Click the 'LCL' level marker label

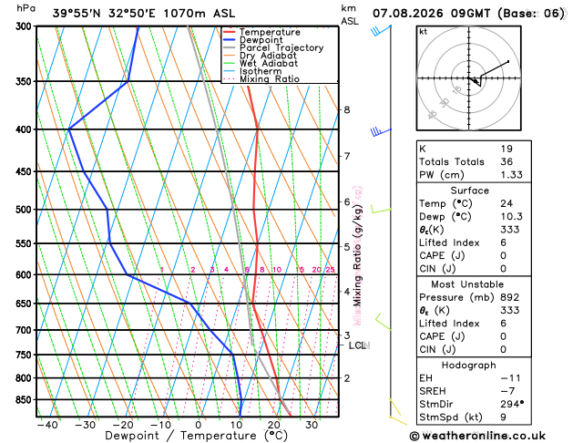pyautogui.click(x=357, y=345)
